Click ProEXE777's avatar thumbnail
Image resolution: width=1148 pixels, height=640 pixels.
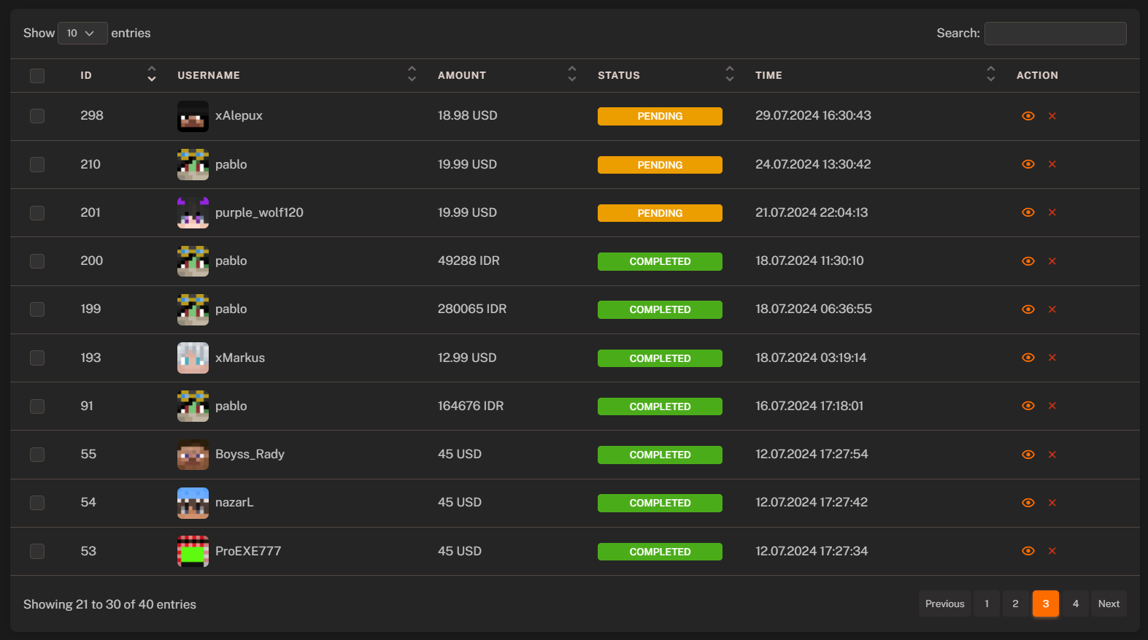(x=193, y=551)
